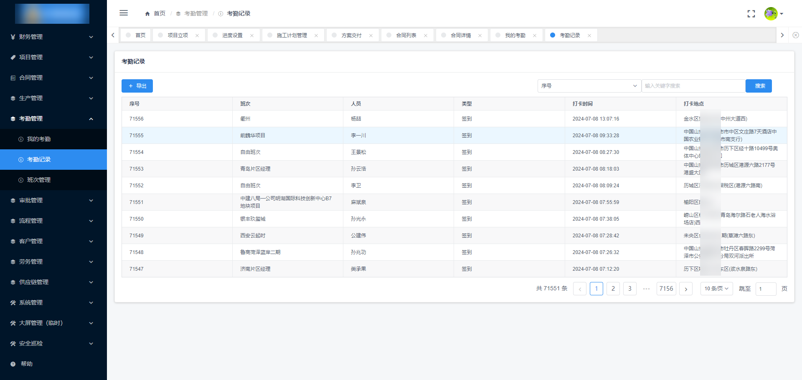Close the 我的考勤 tab
This screenshot has height=380, width=802.
[x=535, y=35]
